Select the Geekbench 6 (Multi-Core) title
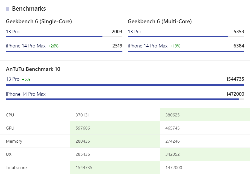The height and width of the screenshot is (174, 250). click(160, 21)
